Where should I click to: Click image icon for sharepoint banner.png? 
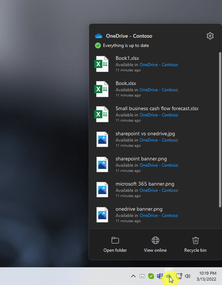(102, 164)
